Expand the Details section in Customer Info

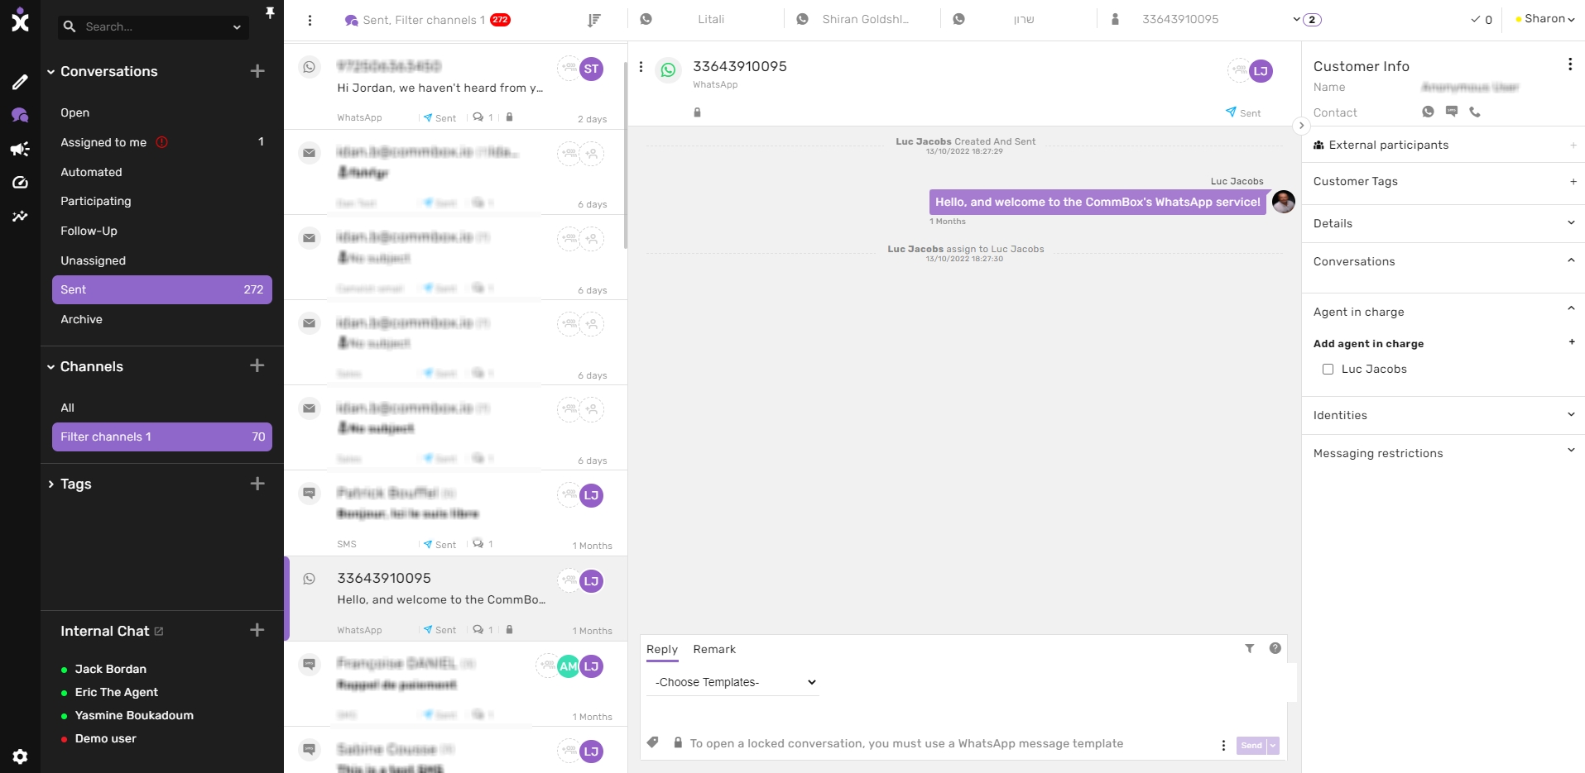click(x=1571, y=223)
